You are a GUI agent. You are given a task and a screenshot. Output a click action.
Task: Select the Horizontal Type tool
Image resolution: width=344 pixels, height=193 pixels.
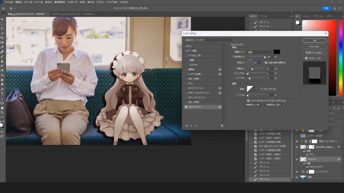coord(2,94)
